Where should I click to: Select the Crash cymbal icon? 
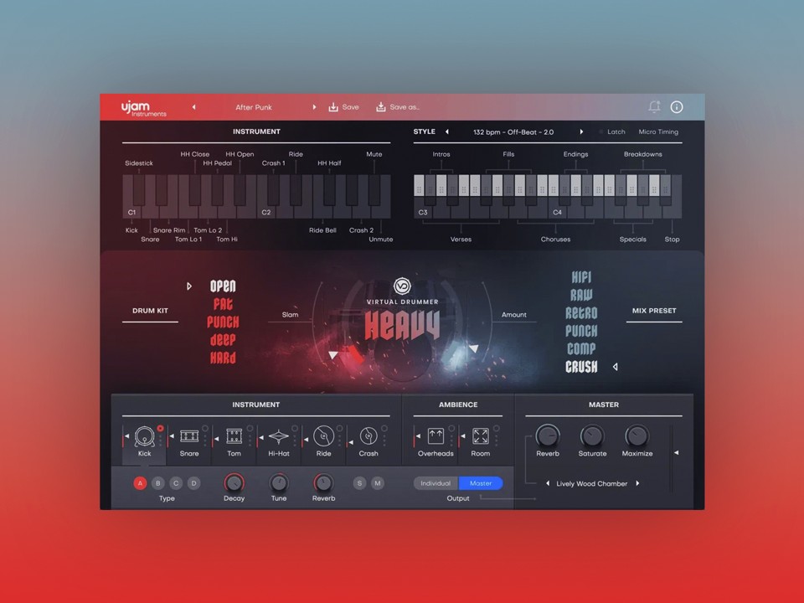pyautogui.click(x=368, y=436)
